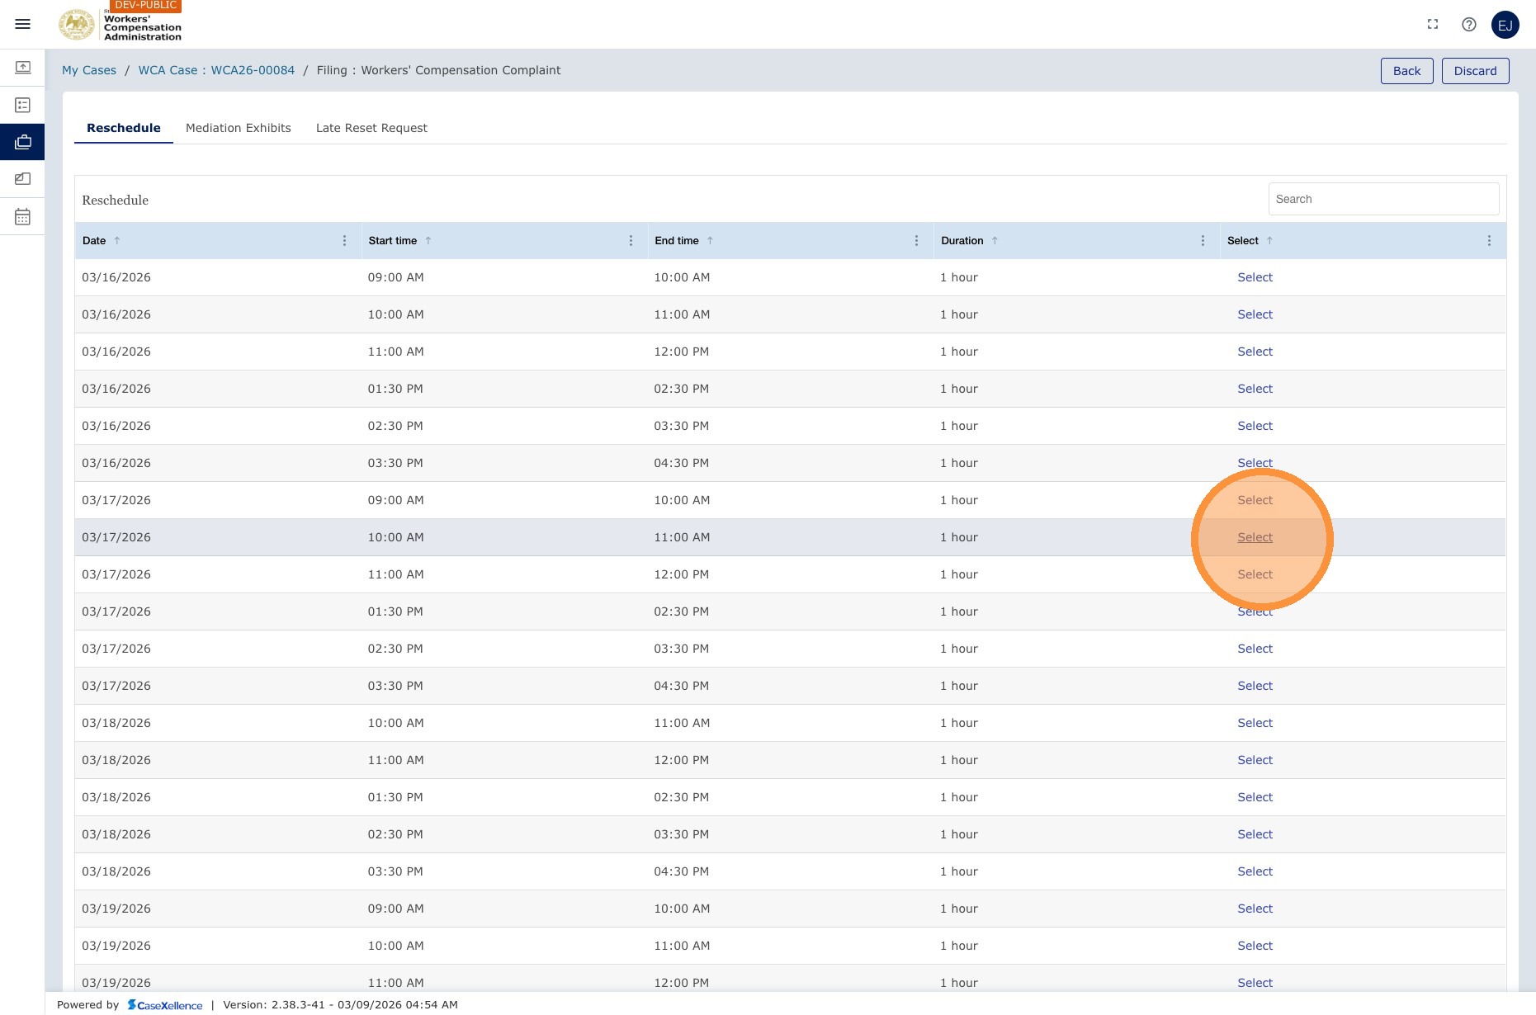Sort by Start time column arrow
Screen dimensions: 1536x1015
pyautogui.click(x=428, y=241)
